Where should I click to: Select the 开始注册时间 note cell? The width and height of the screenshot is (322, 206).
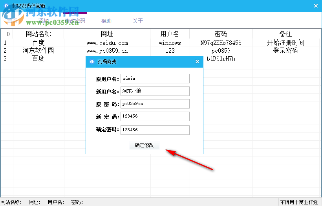(x=285, y=43)
